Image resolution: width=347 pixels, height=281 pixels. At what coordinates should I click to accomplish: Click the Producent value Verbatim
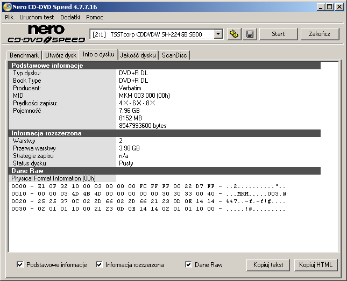click(130, 88)
